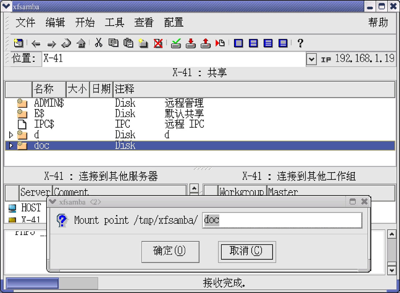The width and height of the screenshot is (400, 293).
Task: Open the location history dropdown arrow
Action: (311, 59)
